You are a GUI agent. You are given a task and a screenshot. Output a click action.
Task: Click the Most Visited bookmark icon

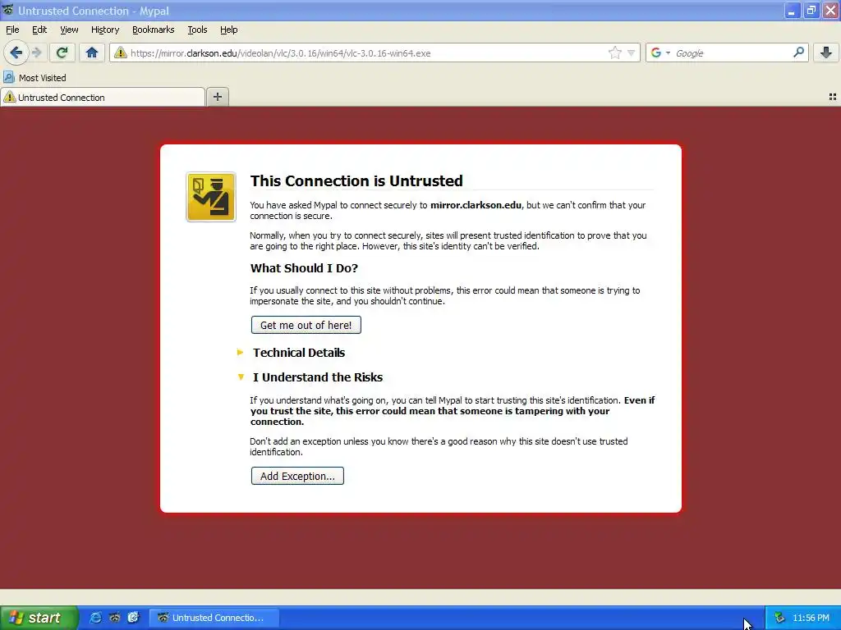click(8, 78)
